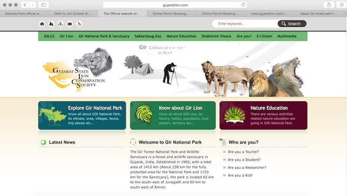
Task: Click the green lion head icon
Action: click(144, 114)
